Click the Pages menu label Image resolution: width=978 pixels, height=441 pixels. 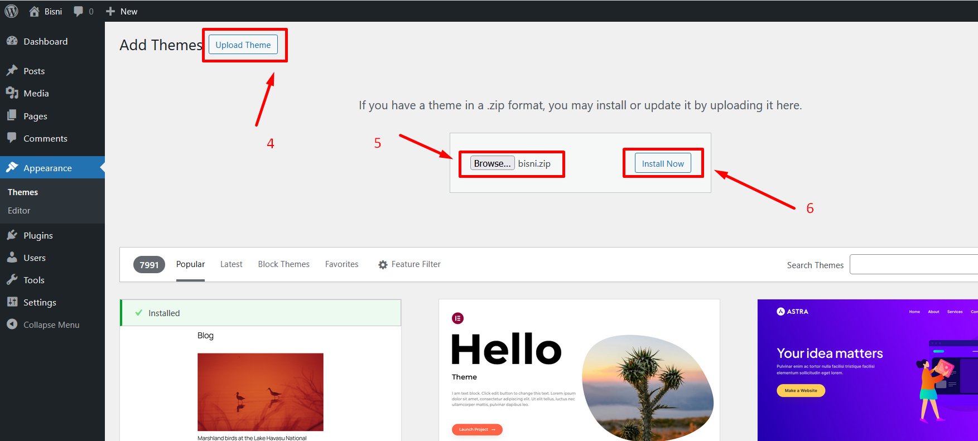(35, 116)
